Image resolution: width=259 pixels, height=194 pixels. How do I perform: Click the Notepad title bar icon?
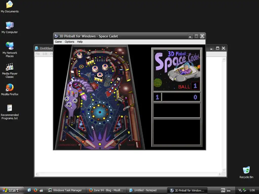tap(37, 48)
